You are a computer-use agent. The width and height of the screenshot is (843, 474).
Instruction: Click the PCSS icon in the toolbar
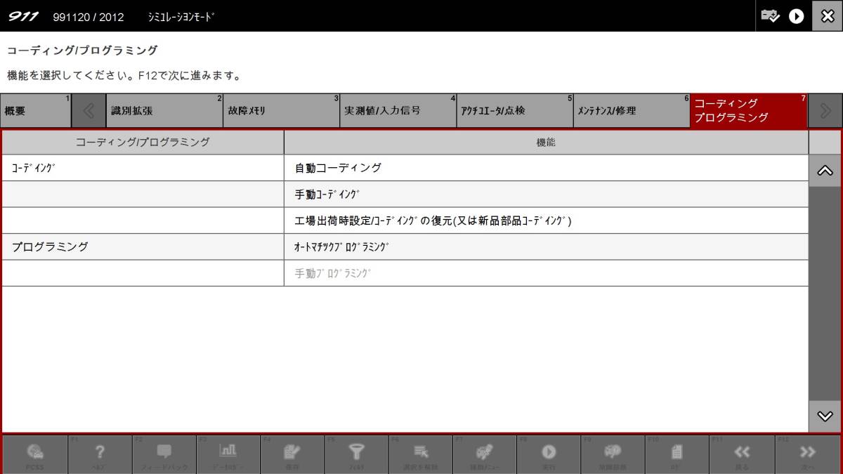click(37, 453)
